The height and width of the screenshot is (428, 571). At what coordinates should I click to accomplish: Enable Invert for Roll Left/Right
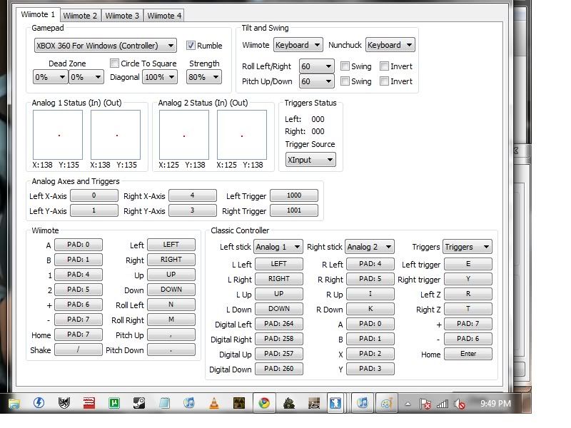[384, 66]
